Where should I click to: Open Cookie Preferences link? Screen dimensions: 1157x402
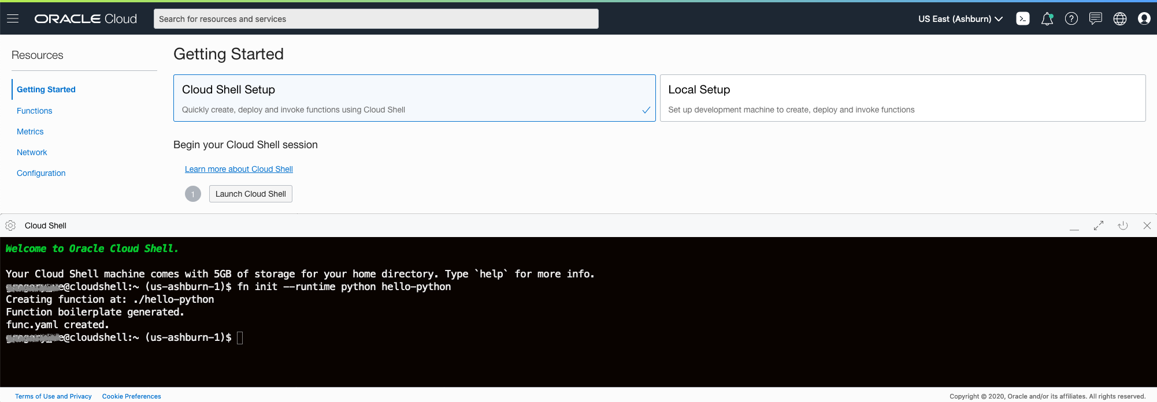pyautogui.click(x=132, y=396)
